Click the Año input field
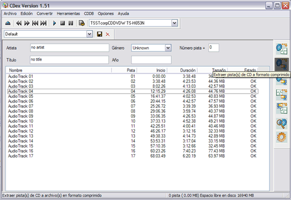The width and height of the screenshot is (291, 200). coord(151,60)
